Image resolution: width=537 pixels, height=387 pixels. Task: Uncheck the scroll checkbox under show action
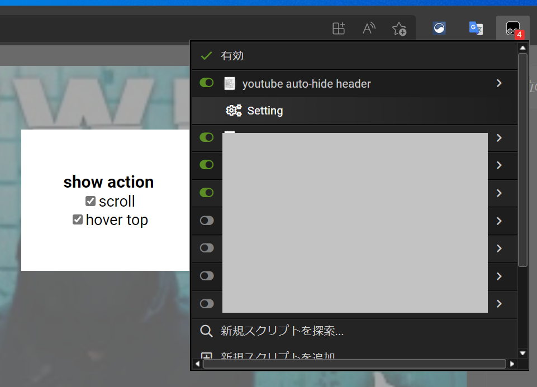tap(90, 200)
